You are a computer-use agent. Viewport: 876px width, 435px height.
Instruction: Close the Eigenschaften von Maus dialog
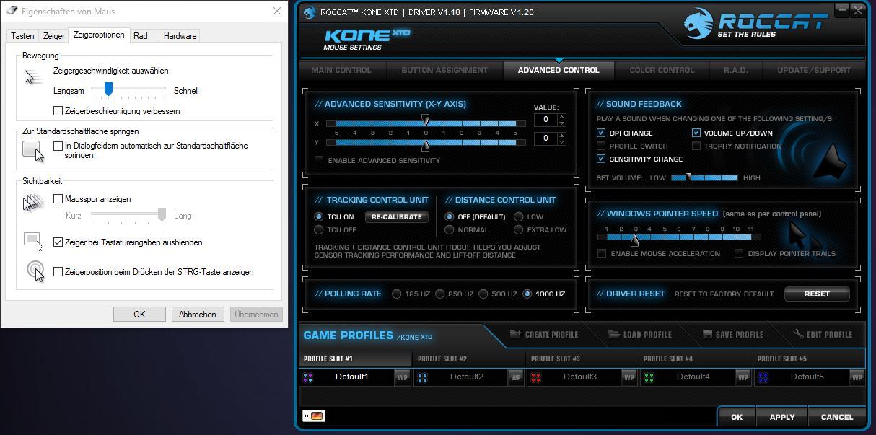click(277, 12)
